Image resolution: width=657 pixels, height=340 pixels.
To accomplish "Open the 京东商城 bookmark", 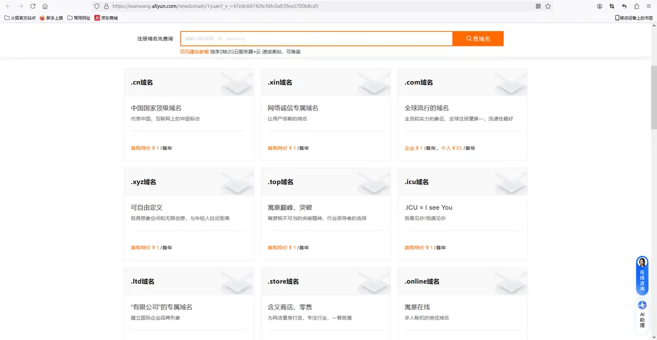I will click(x=106, y=18).
